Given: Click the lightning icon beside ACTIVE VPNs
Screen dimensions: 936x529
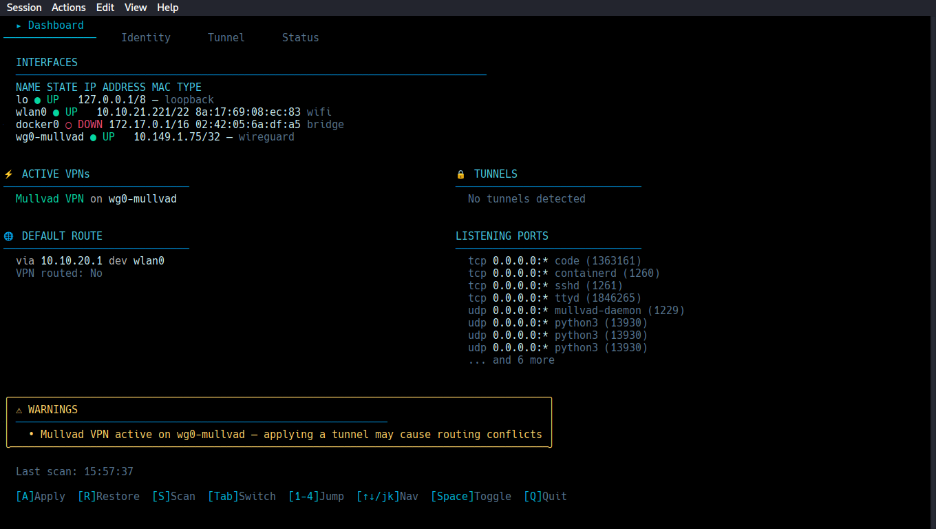Looking at the screenshot, I should pos(8,174).
